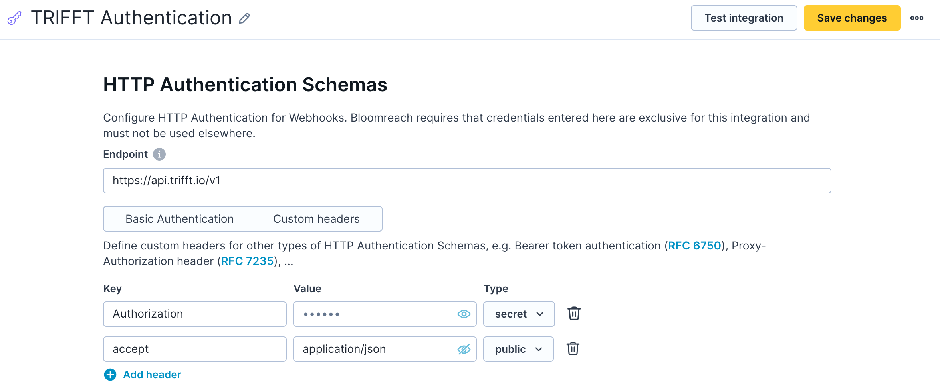Open the secret type dropdown
This screenshot has height=385, width=940.
pos(519,314)
